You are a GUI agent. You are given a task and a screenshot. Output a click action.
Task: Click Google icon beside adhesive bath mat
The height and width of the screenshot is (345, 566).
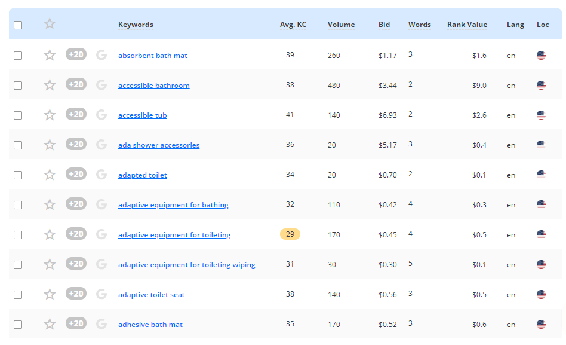(x=101, y=324)
